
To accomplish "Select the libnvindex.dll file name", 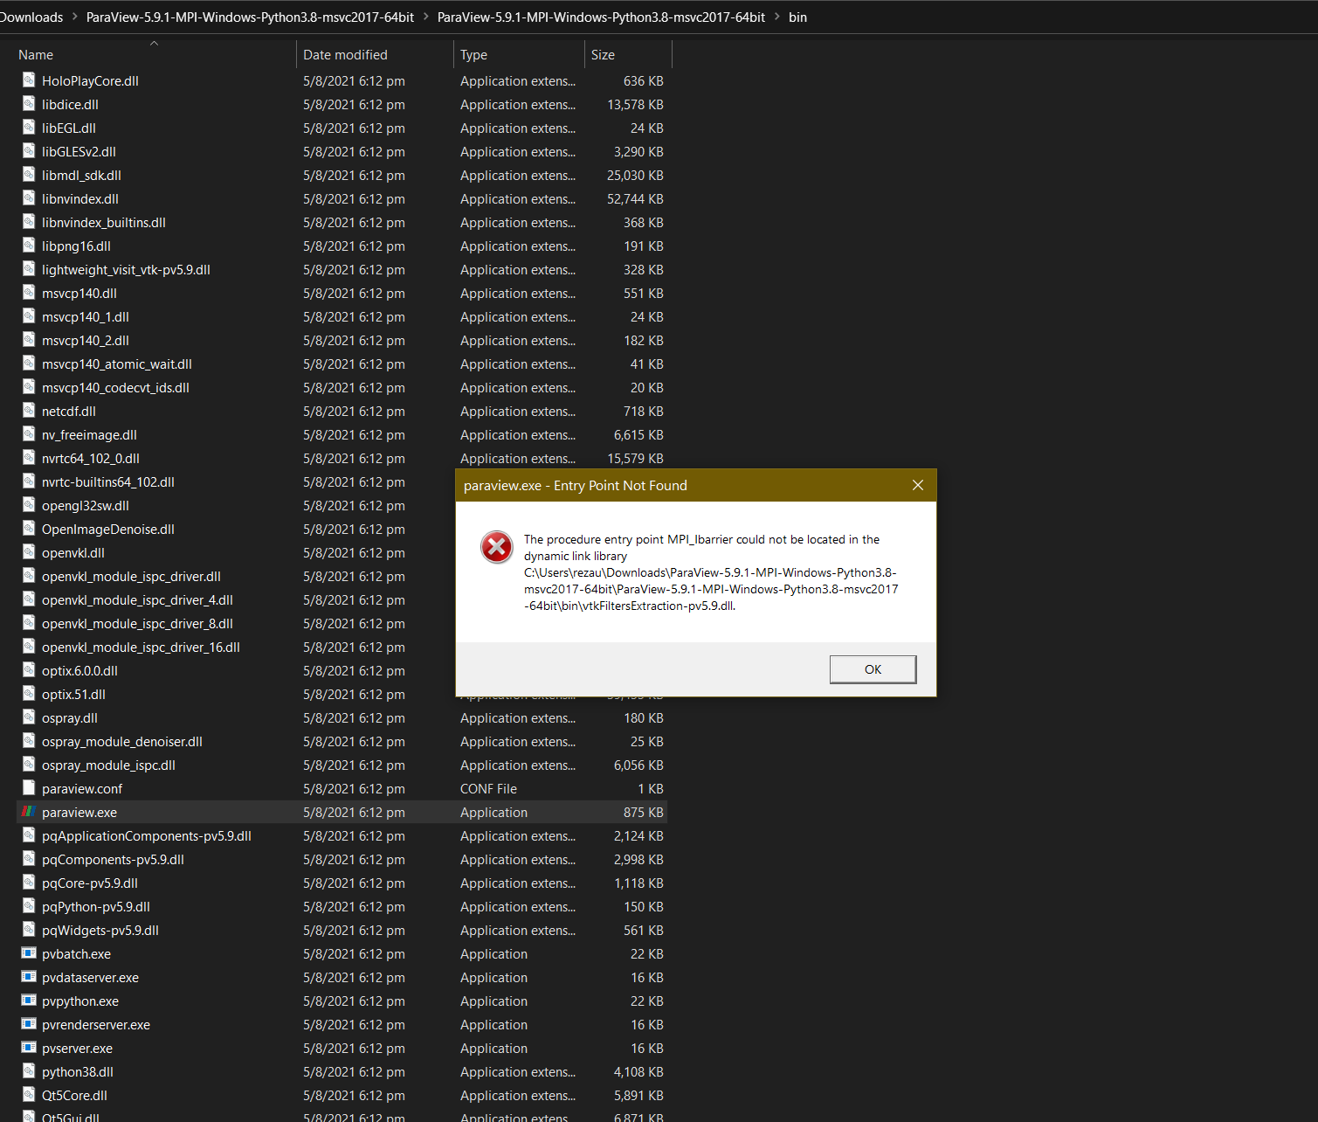I will (x=80, y=198).
